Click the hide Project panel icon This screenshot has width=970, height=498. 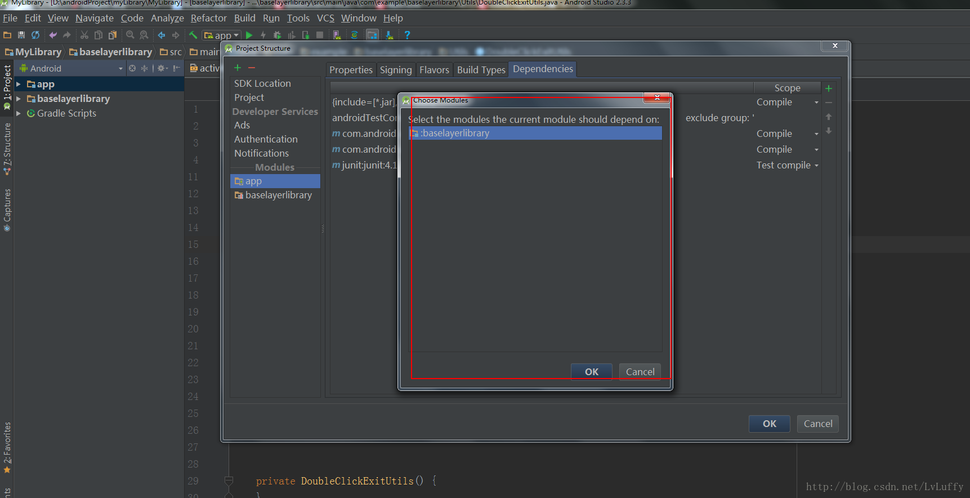(177, 68)
